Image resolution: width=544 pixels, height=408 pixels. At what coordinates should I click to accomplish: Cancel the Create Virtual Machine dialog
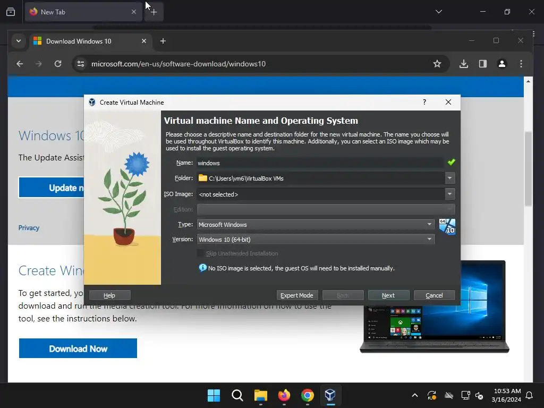(435, 295)
